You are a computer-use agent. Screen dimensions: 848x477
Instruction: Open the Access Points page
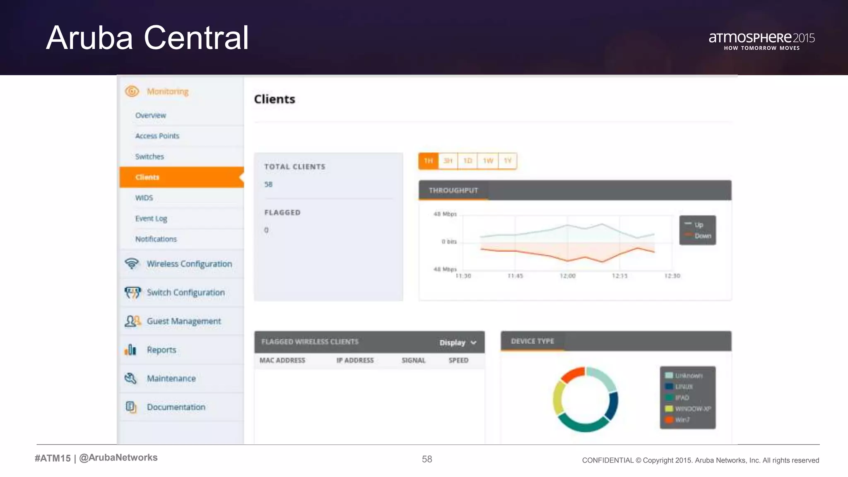(x=157, y=136)
